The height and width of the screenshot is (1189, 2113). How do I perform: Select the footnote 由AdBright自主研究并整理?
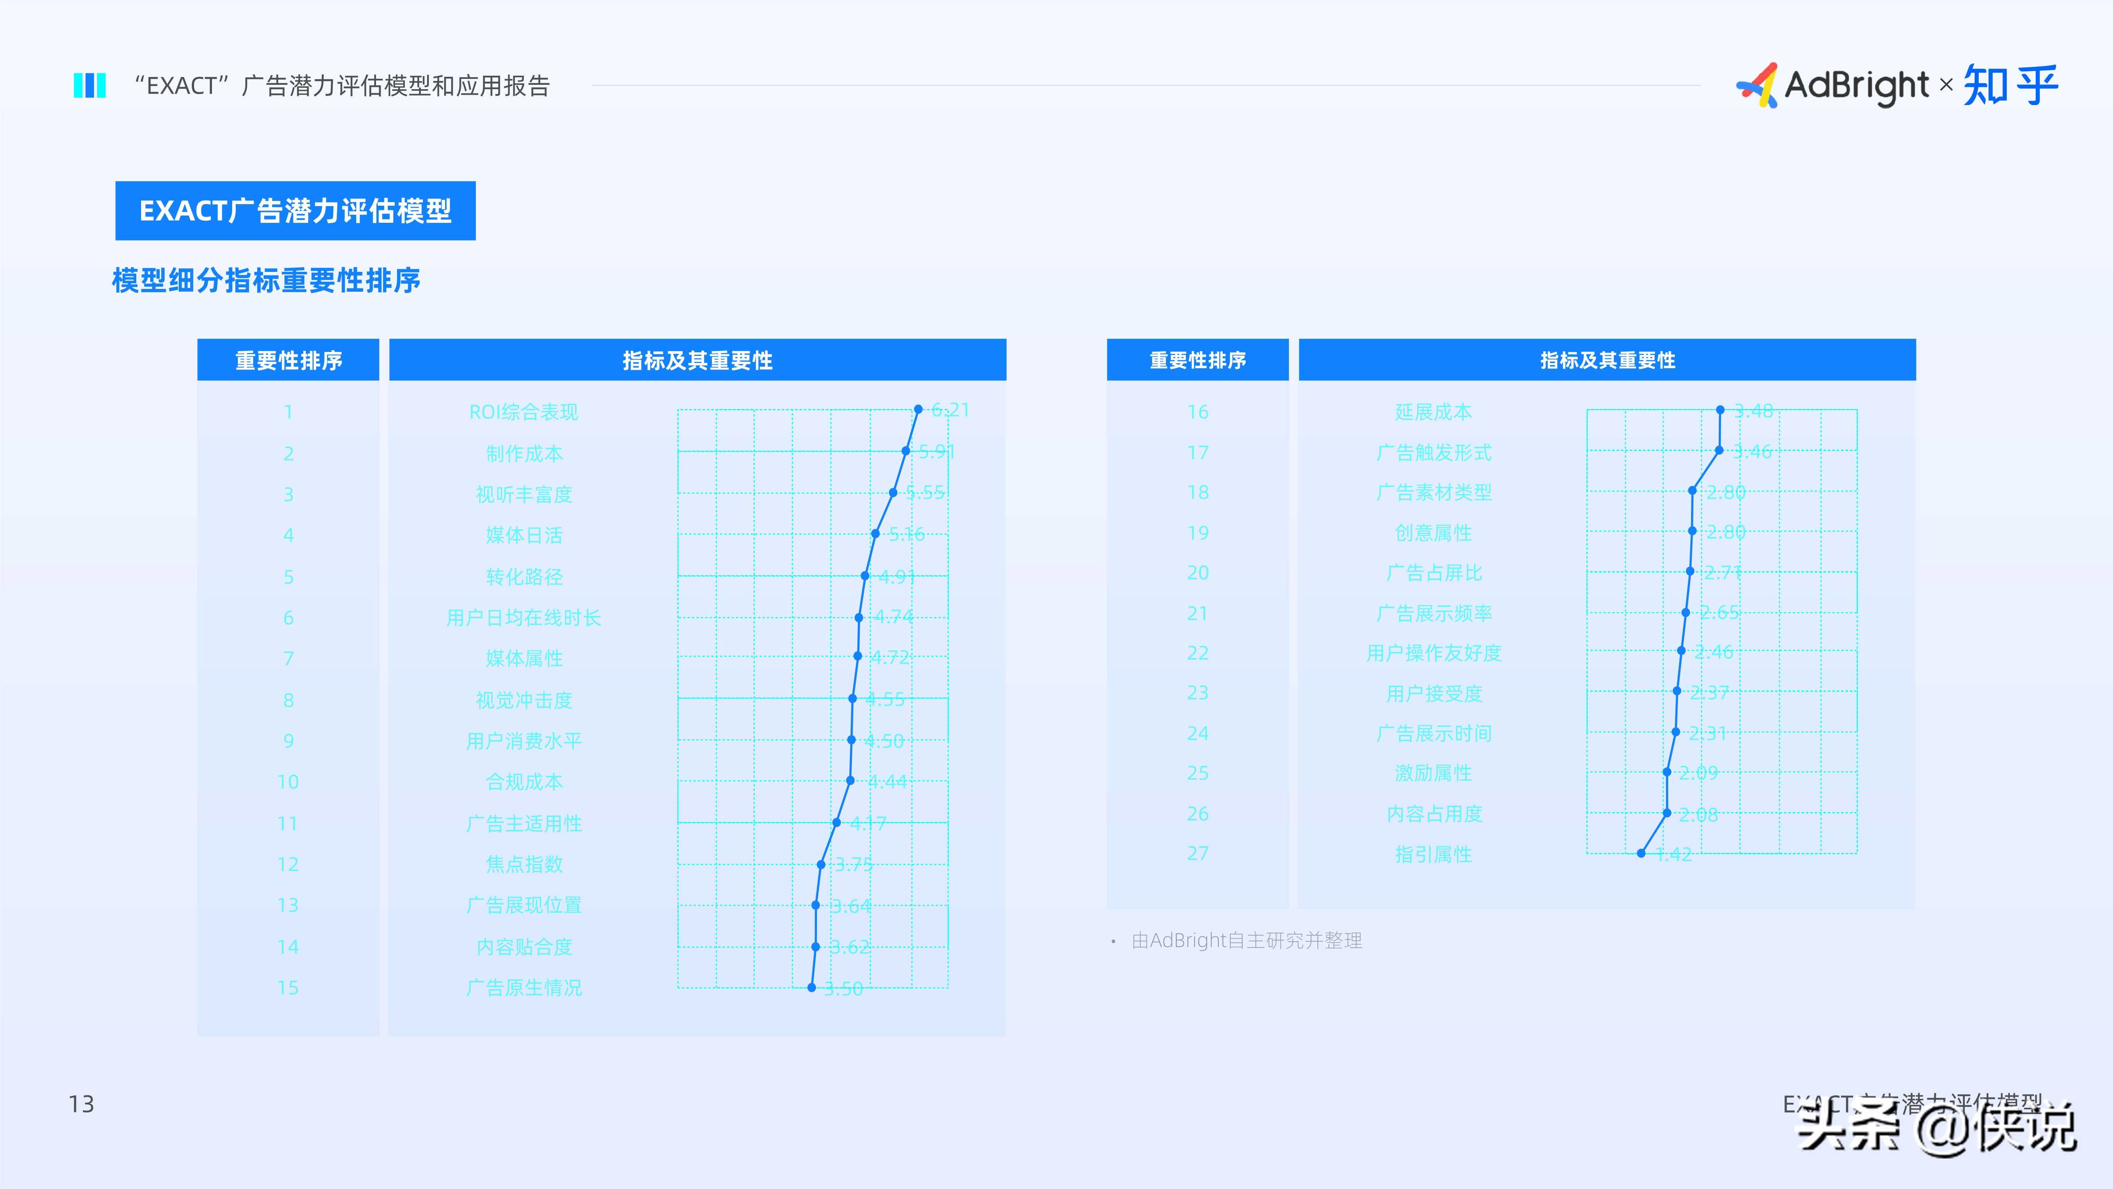(x=1246, y=940)
